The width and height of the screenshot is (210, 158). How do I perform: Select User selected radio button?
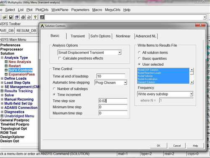click(x=139, y=64)
